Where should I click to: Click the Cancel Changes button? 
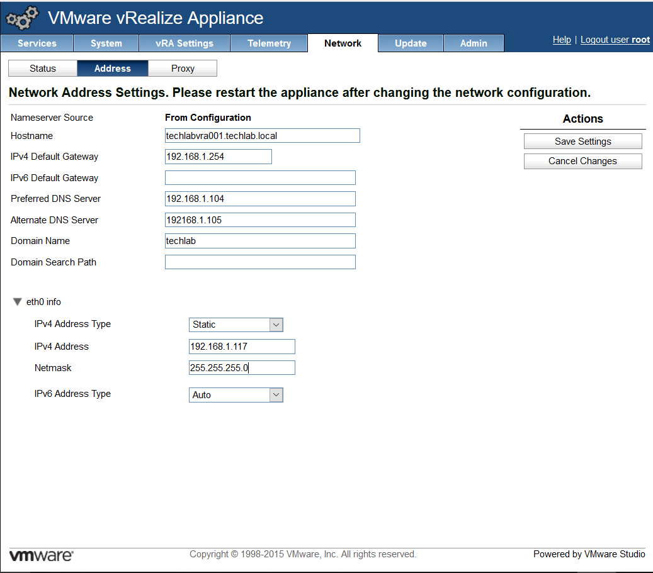(582, 161)
